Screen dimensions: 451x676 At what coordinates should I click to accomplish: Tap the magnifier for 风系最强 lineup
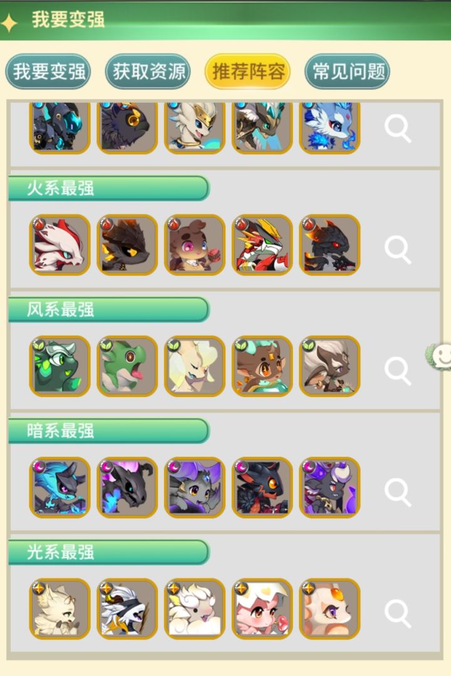pos(398,371)
